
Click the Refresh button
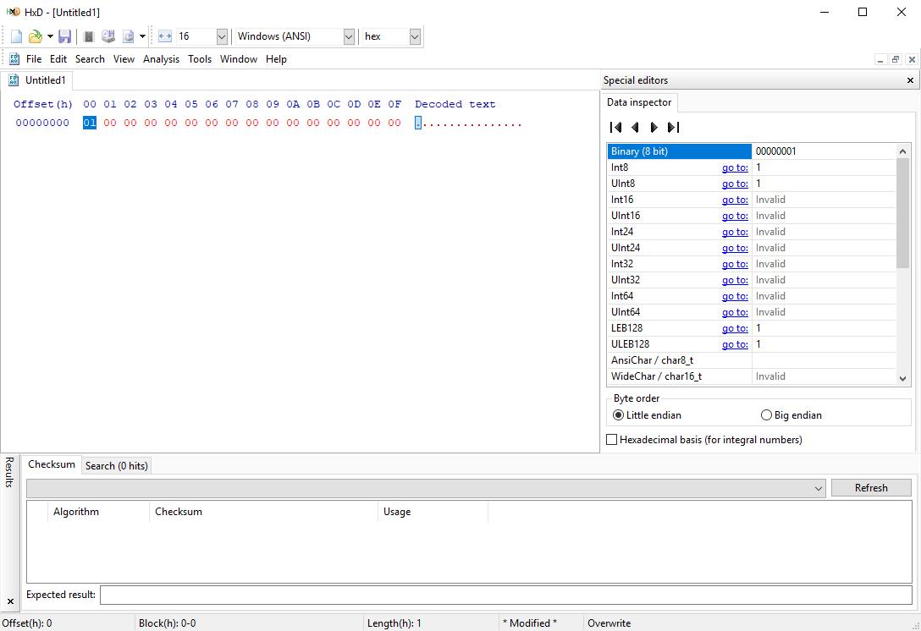click(870, 488)
